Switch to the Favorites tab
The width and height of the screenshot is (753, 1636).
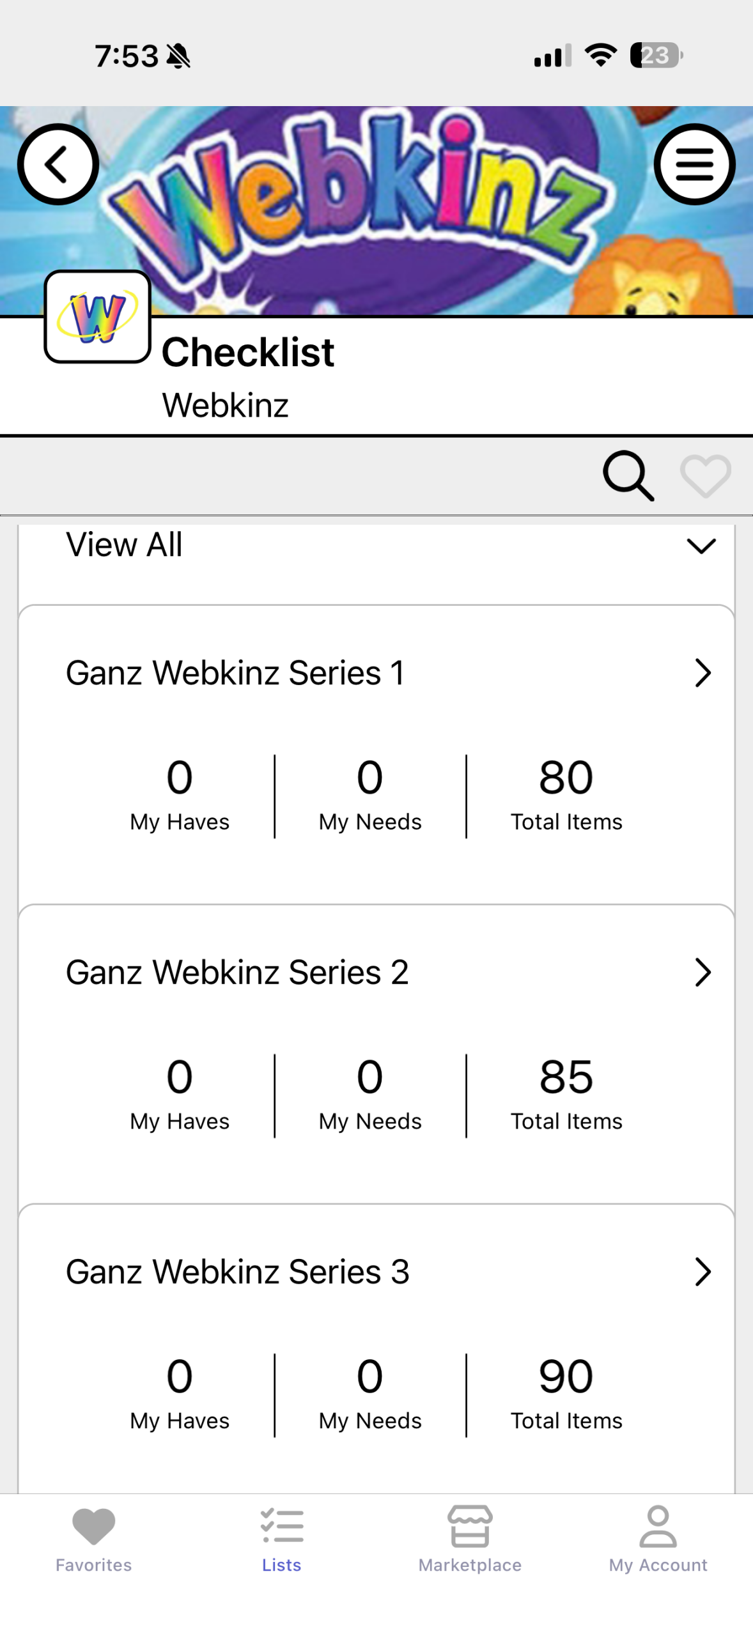(93, 1538)
